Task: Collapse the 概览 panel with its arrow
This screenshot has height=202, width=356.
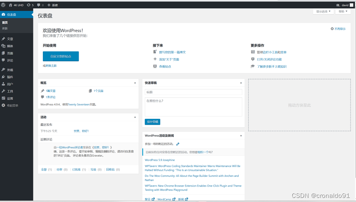Action: click(135, 83)
